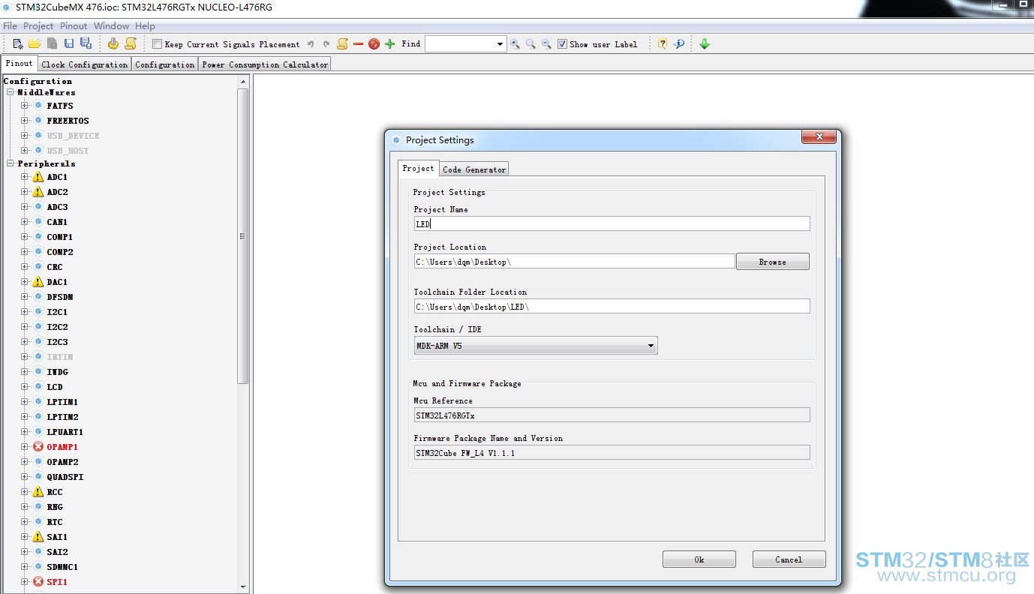Click the red error icon beside SPI1

click(x=38, y=582)
